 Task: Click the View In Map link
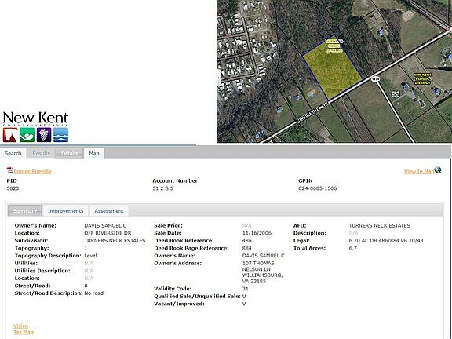419,172
